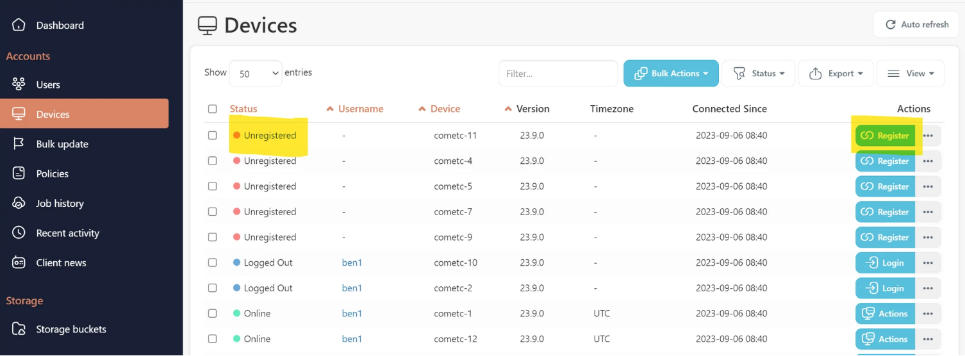Open Policies using its document icon

[x=19, y=174]
